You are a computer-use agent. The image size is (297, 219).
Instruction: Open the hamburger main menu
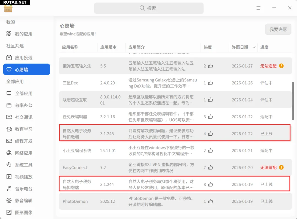pos(258,8)
